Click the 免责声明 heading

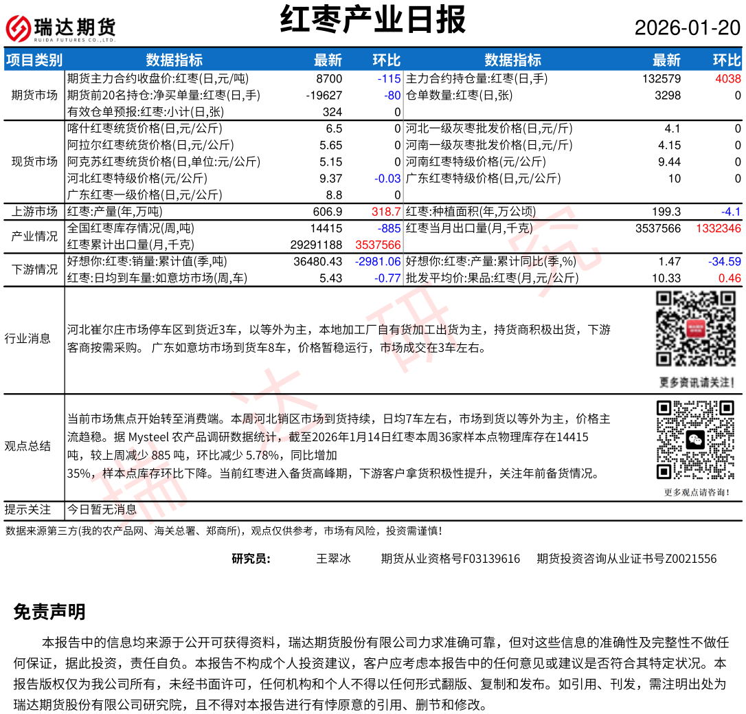click(x=49, y=612)
